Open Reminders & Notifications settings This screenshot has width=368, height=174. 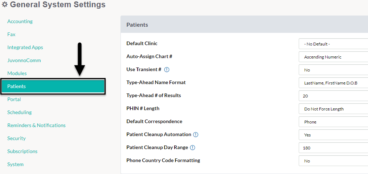click(x=36, y=125)
